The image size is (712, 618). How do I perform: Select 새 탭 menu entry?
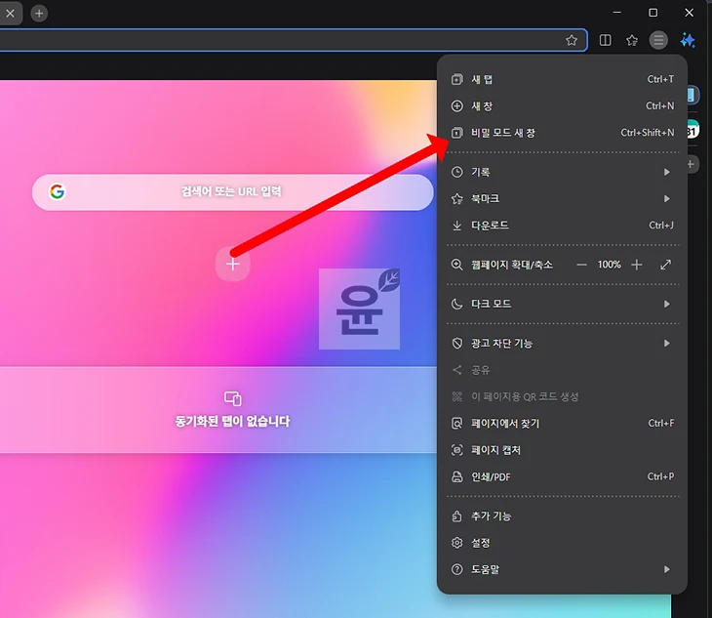pos(562,79)
